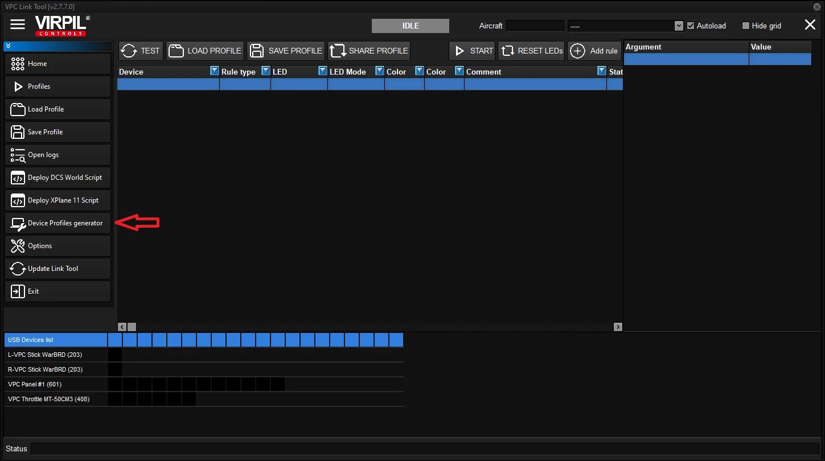Screen dimensions: 825x461
Task: Click the SHARE PROFILE toolbar button
Action: (369, 51)
